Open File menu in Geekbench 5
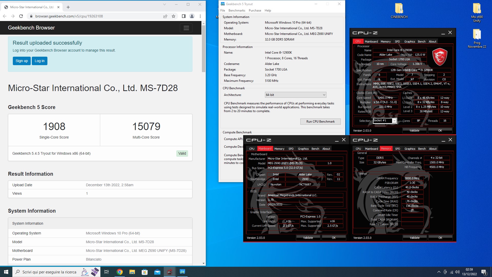The image size is (492, 277). point(223,11)
